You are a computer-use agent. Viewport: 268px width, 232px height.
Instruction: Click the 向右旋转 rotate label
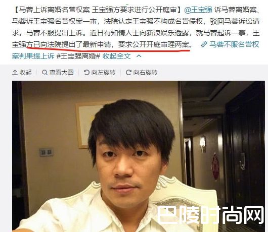coord(145,73)
